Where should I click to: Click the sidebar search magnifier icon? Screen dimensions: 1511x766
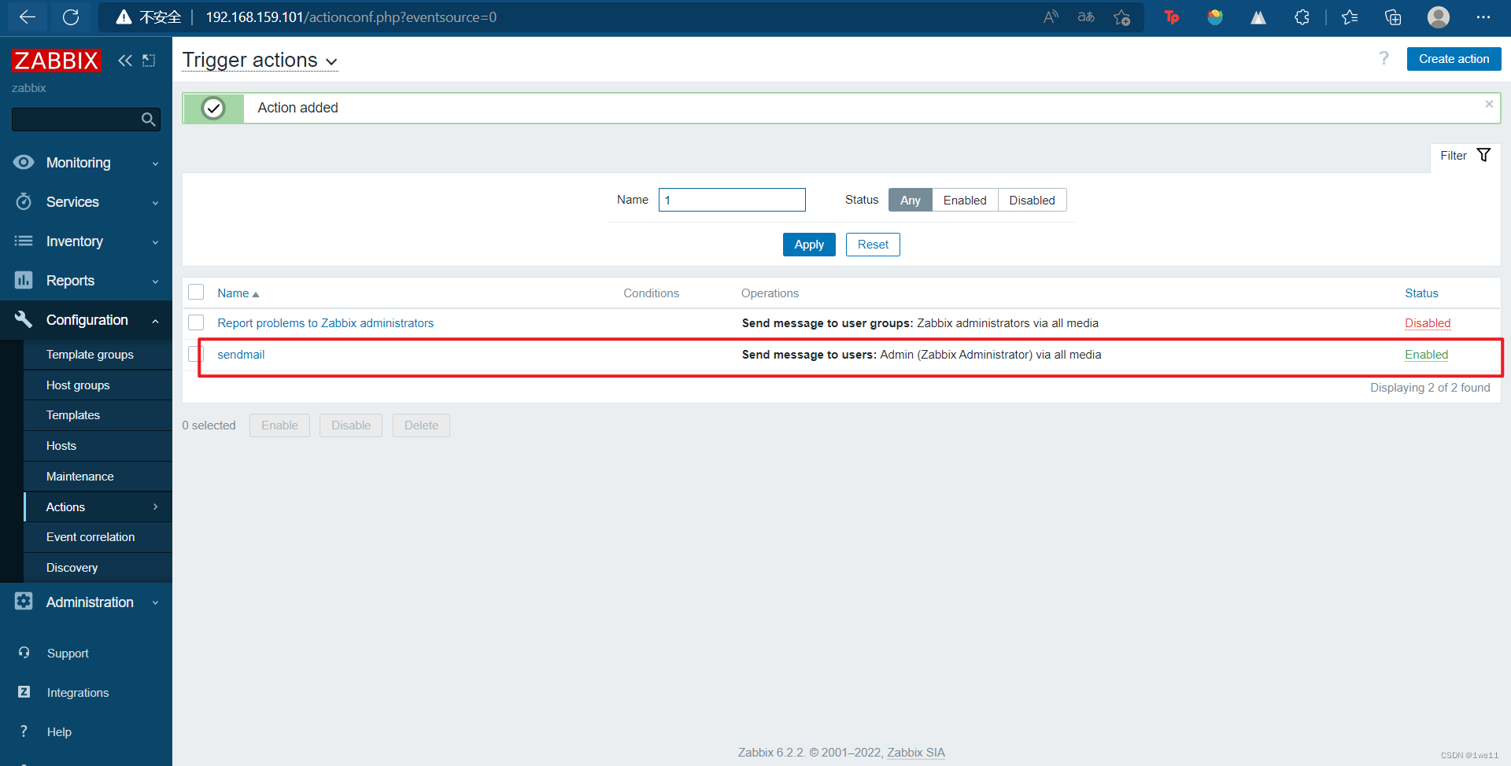click(x=148, y=120)
